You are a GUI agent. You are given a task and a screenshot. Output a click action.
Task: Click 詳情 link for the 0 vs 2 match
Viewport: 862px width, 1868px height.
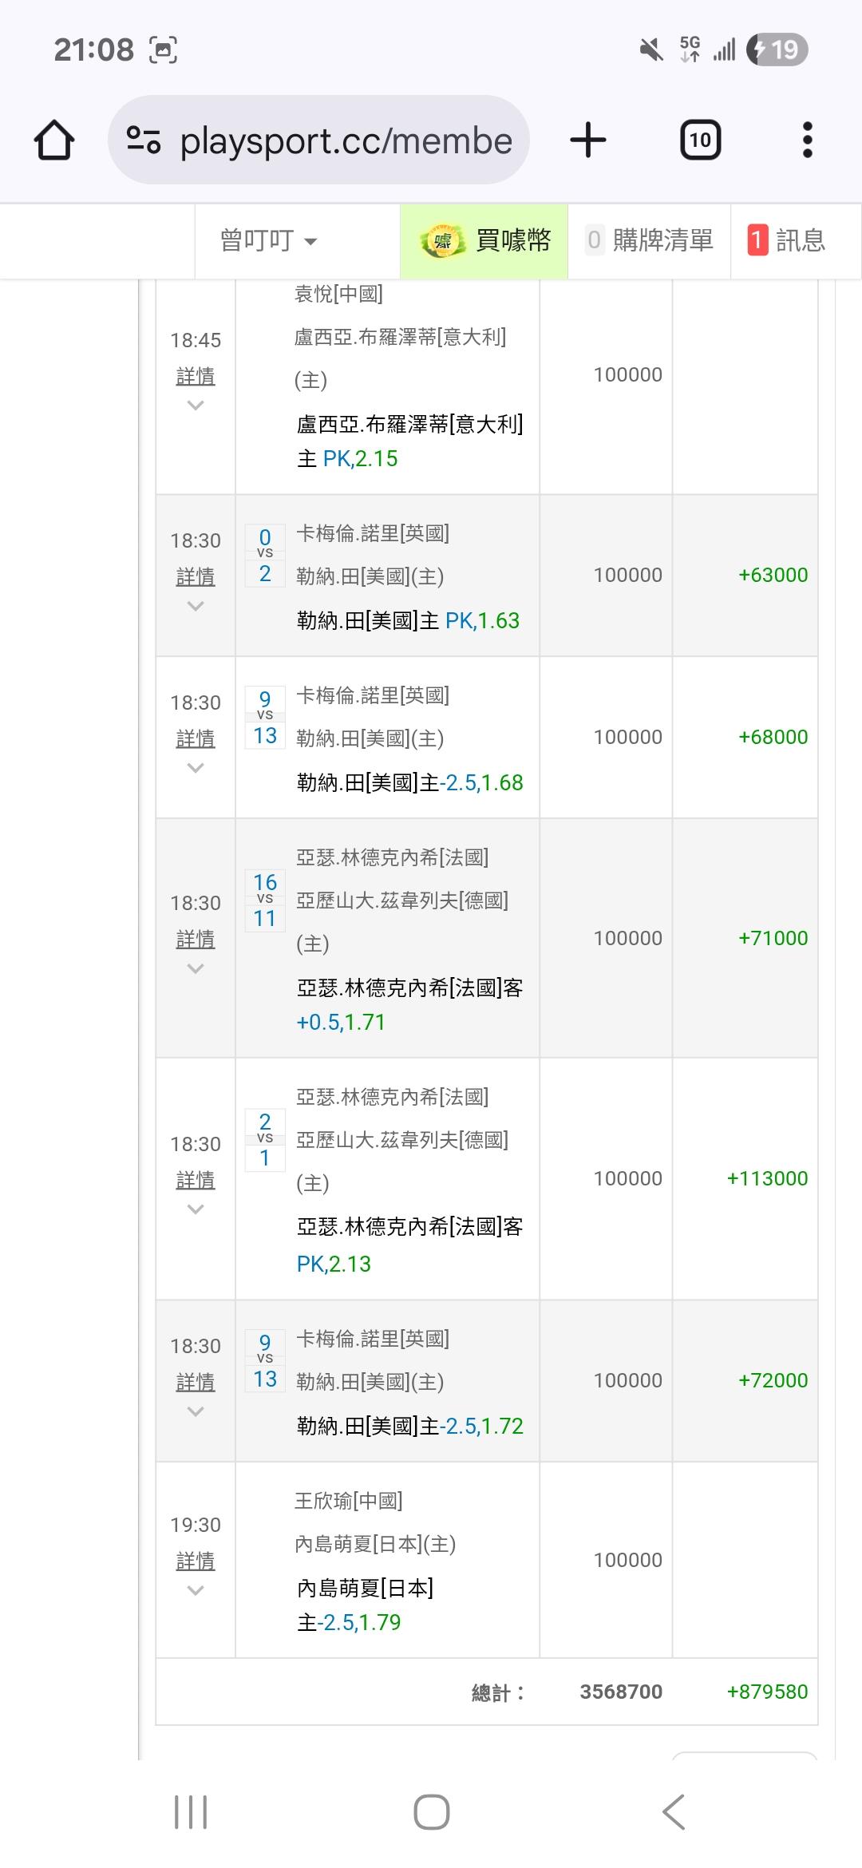click(x=196, y=576)
